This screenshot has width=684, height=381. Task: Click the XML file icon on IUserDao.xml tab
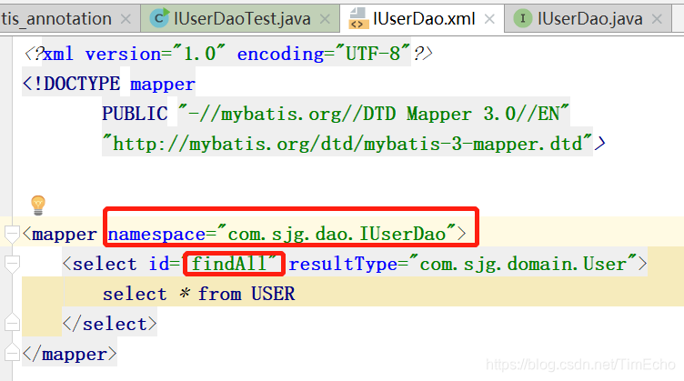pos(358,19)
